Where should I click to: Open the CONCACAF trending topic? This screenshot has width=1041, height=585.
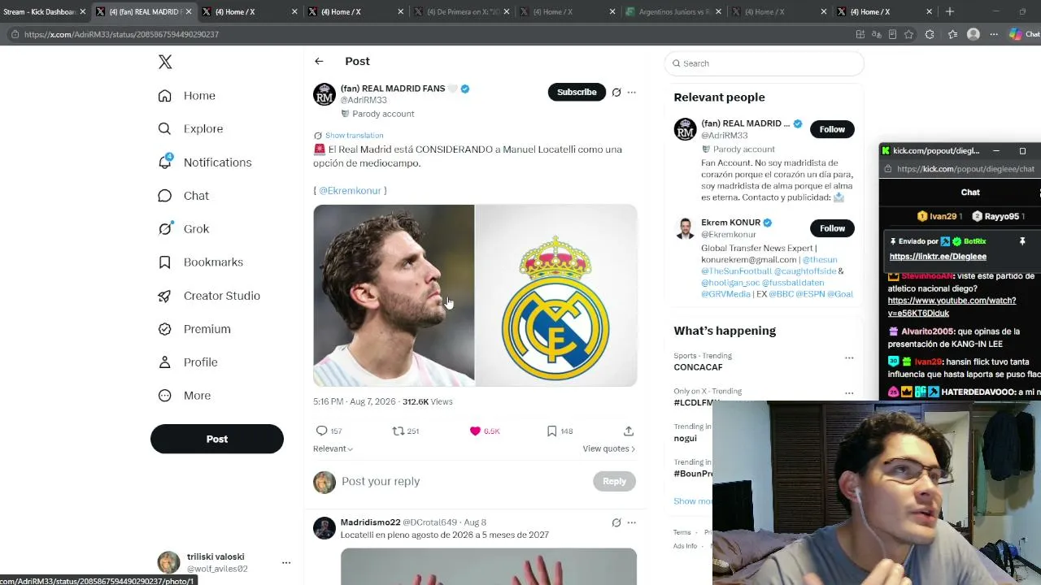pos(698,367)
